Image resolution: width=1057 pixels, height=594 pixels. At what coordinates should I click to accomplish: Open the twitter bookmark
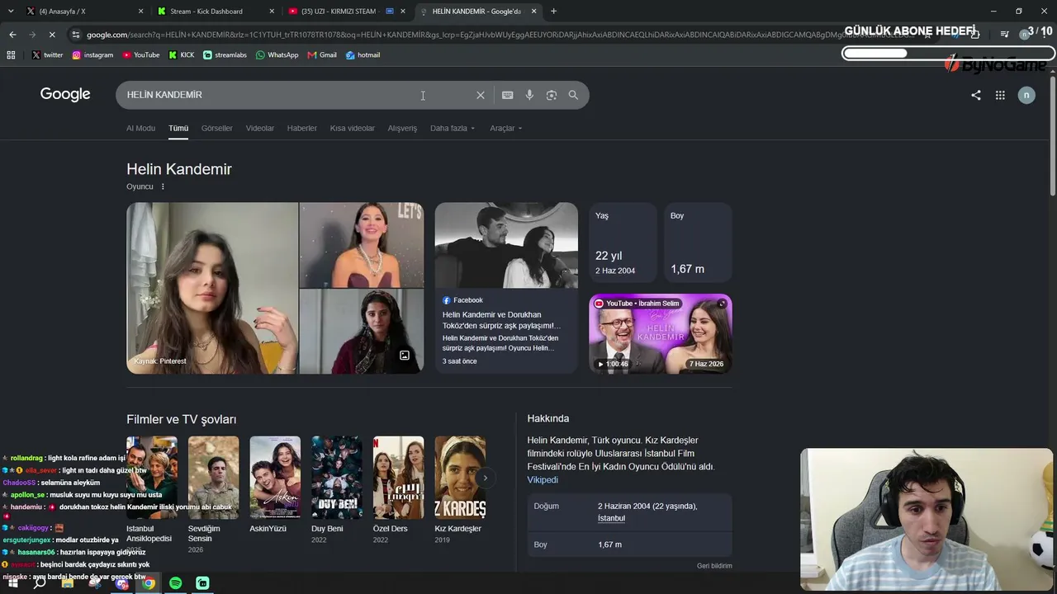coord(48,55)
